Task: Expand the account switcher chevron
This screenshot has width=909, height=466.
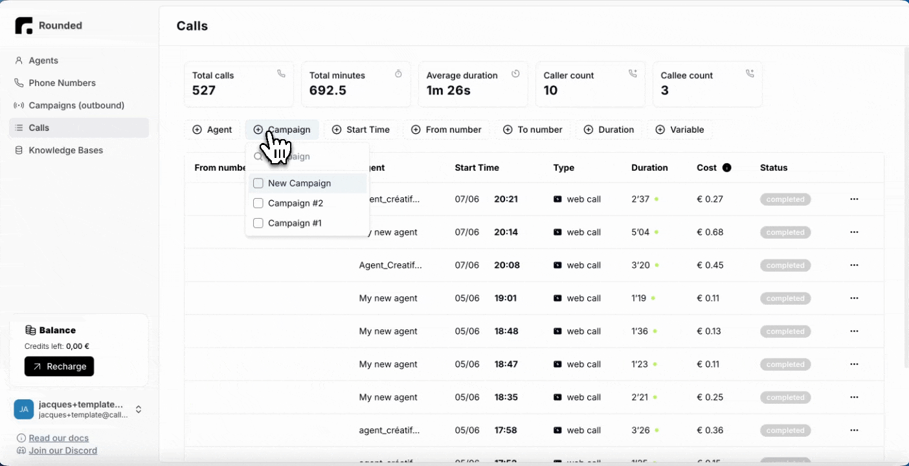Action: pos(138,409)
